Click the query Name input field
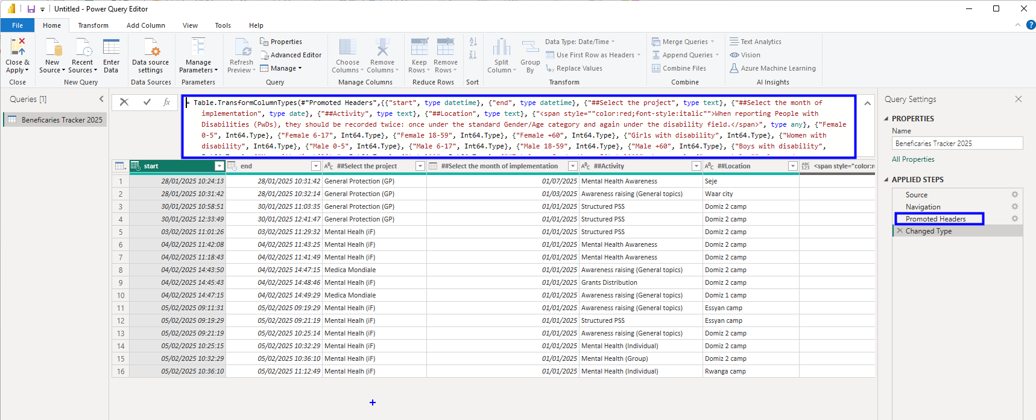This screenshot has width=1036, height=420. pos(957,144)
